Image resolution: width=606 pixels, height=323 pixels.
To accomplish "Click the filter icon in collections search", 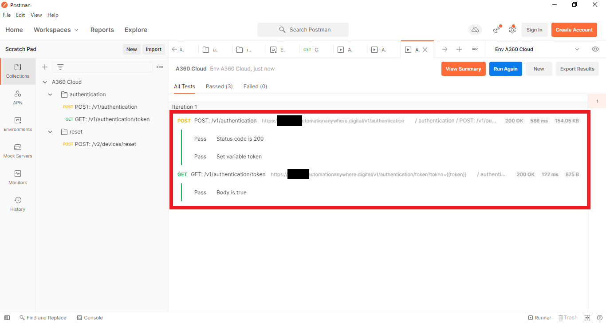I will coord(60,67).
